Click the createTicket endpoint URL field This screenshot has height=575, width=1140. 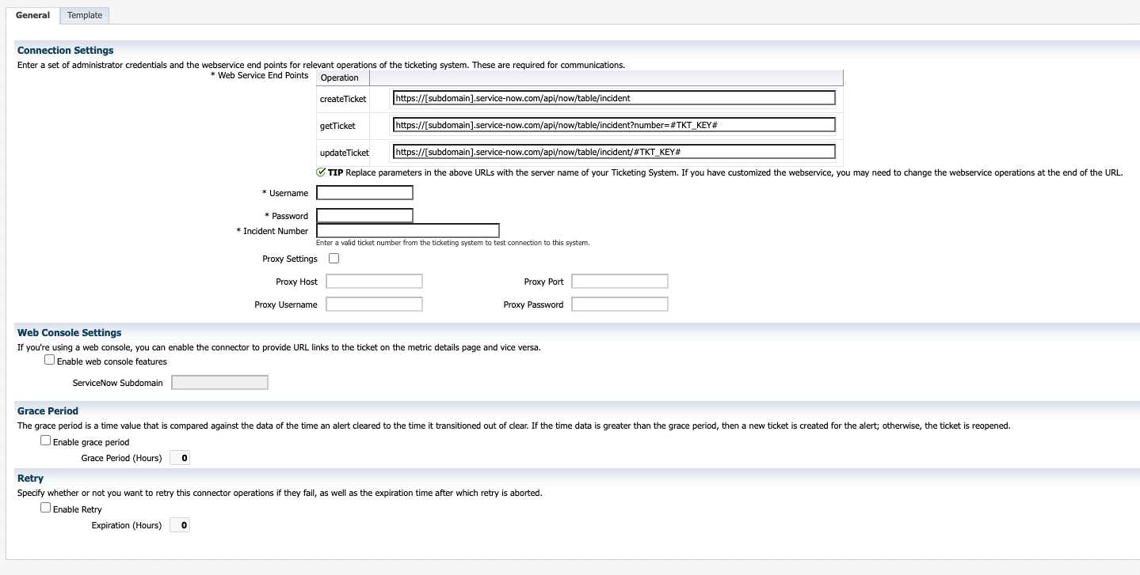[x=614, y=97]
